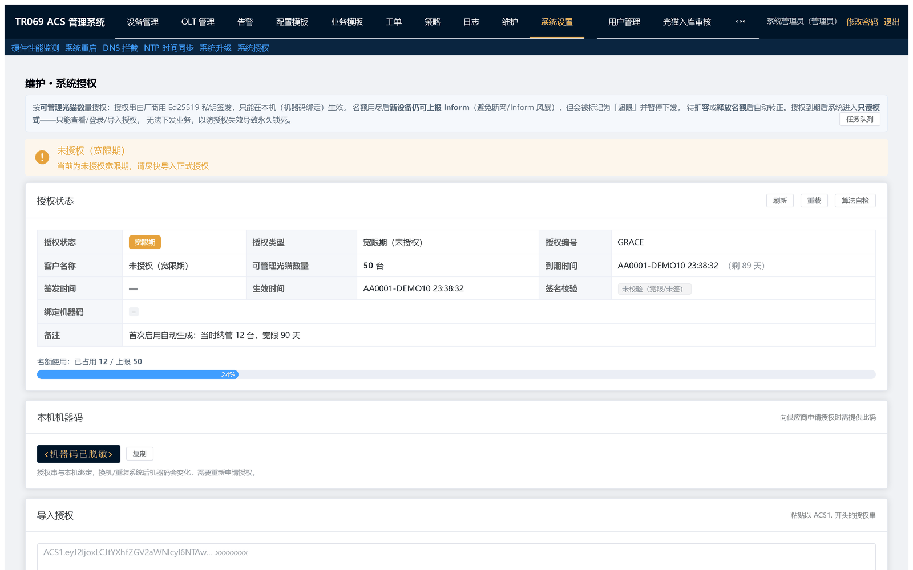Viewport: 913px width, 570px height.
Task: Click the 重载 button
Action: click(x=814, y=201)
